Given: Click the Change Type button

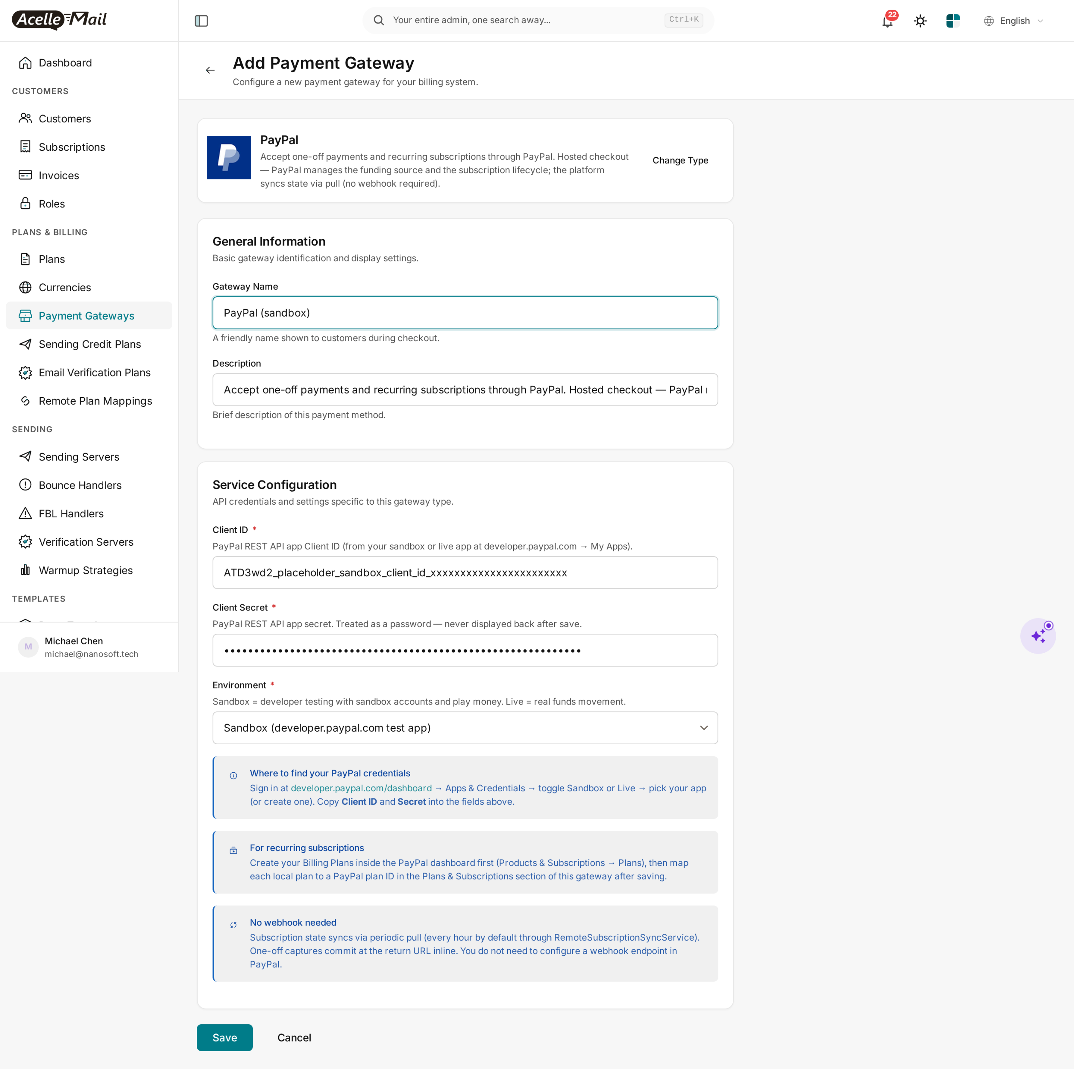Looking at the screenshot, I should (x=680, y=160).
